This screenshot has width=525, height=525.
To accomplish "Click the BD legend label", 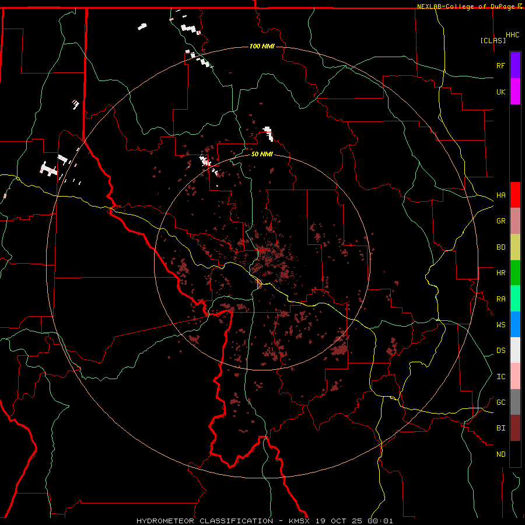I will tap(501, 247).
